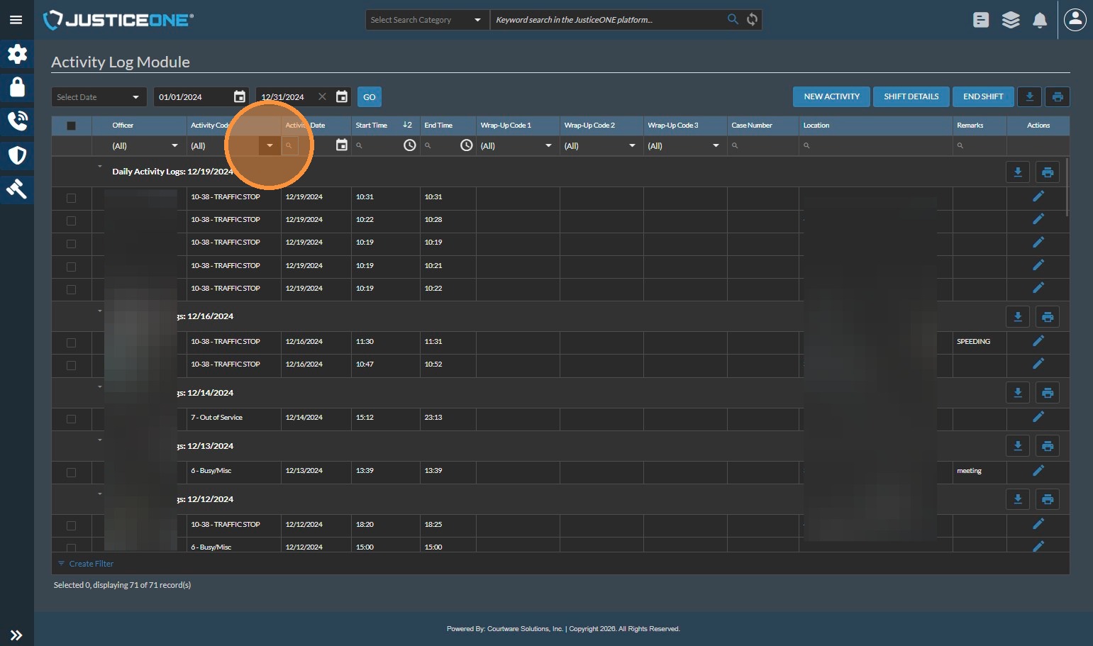1093x646 pixels.
Task: Sort by the Start Time column header
Action: [372, 126]
